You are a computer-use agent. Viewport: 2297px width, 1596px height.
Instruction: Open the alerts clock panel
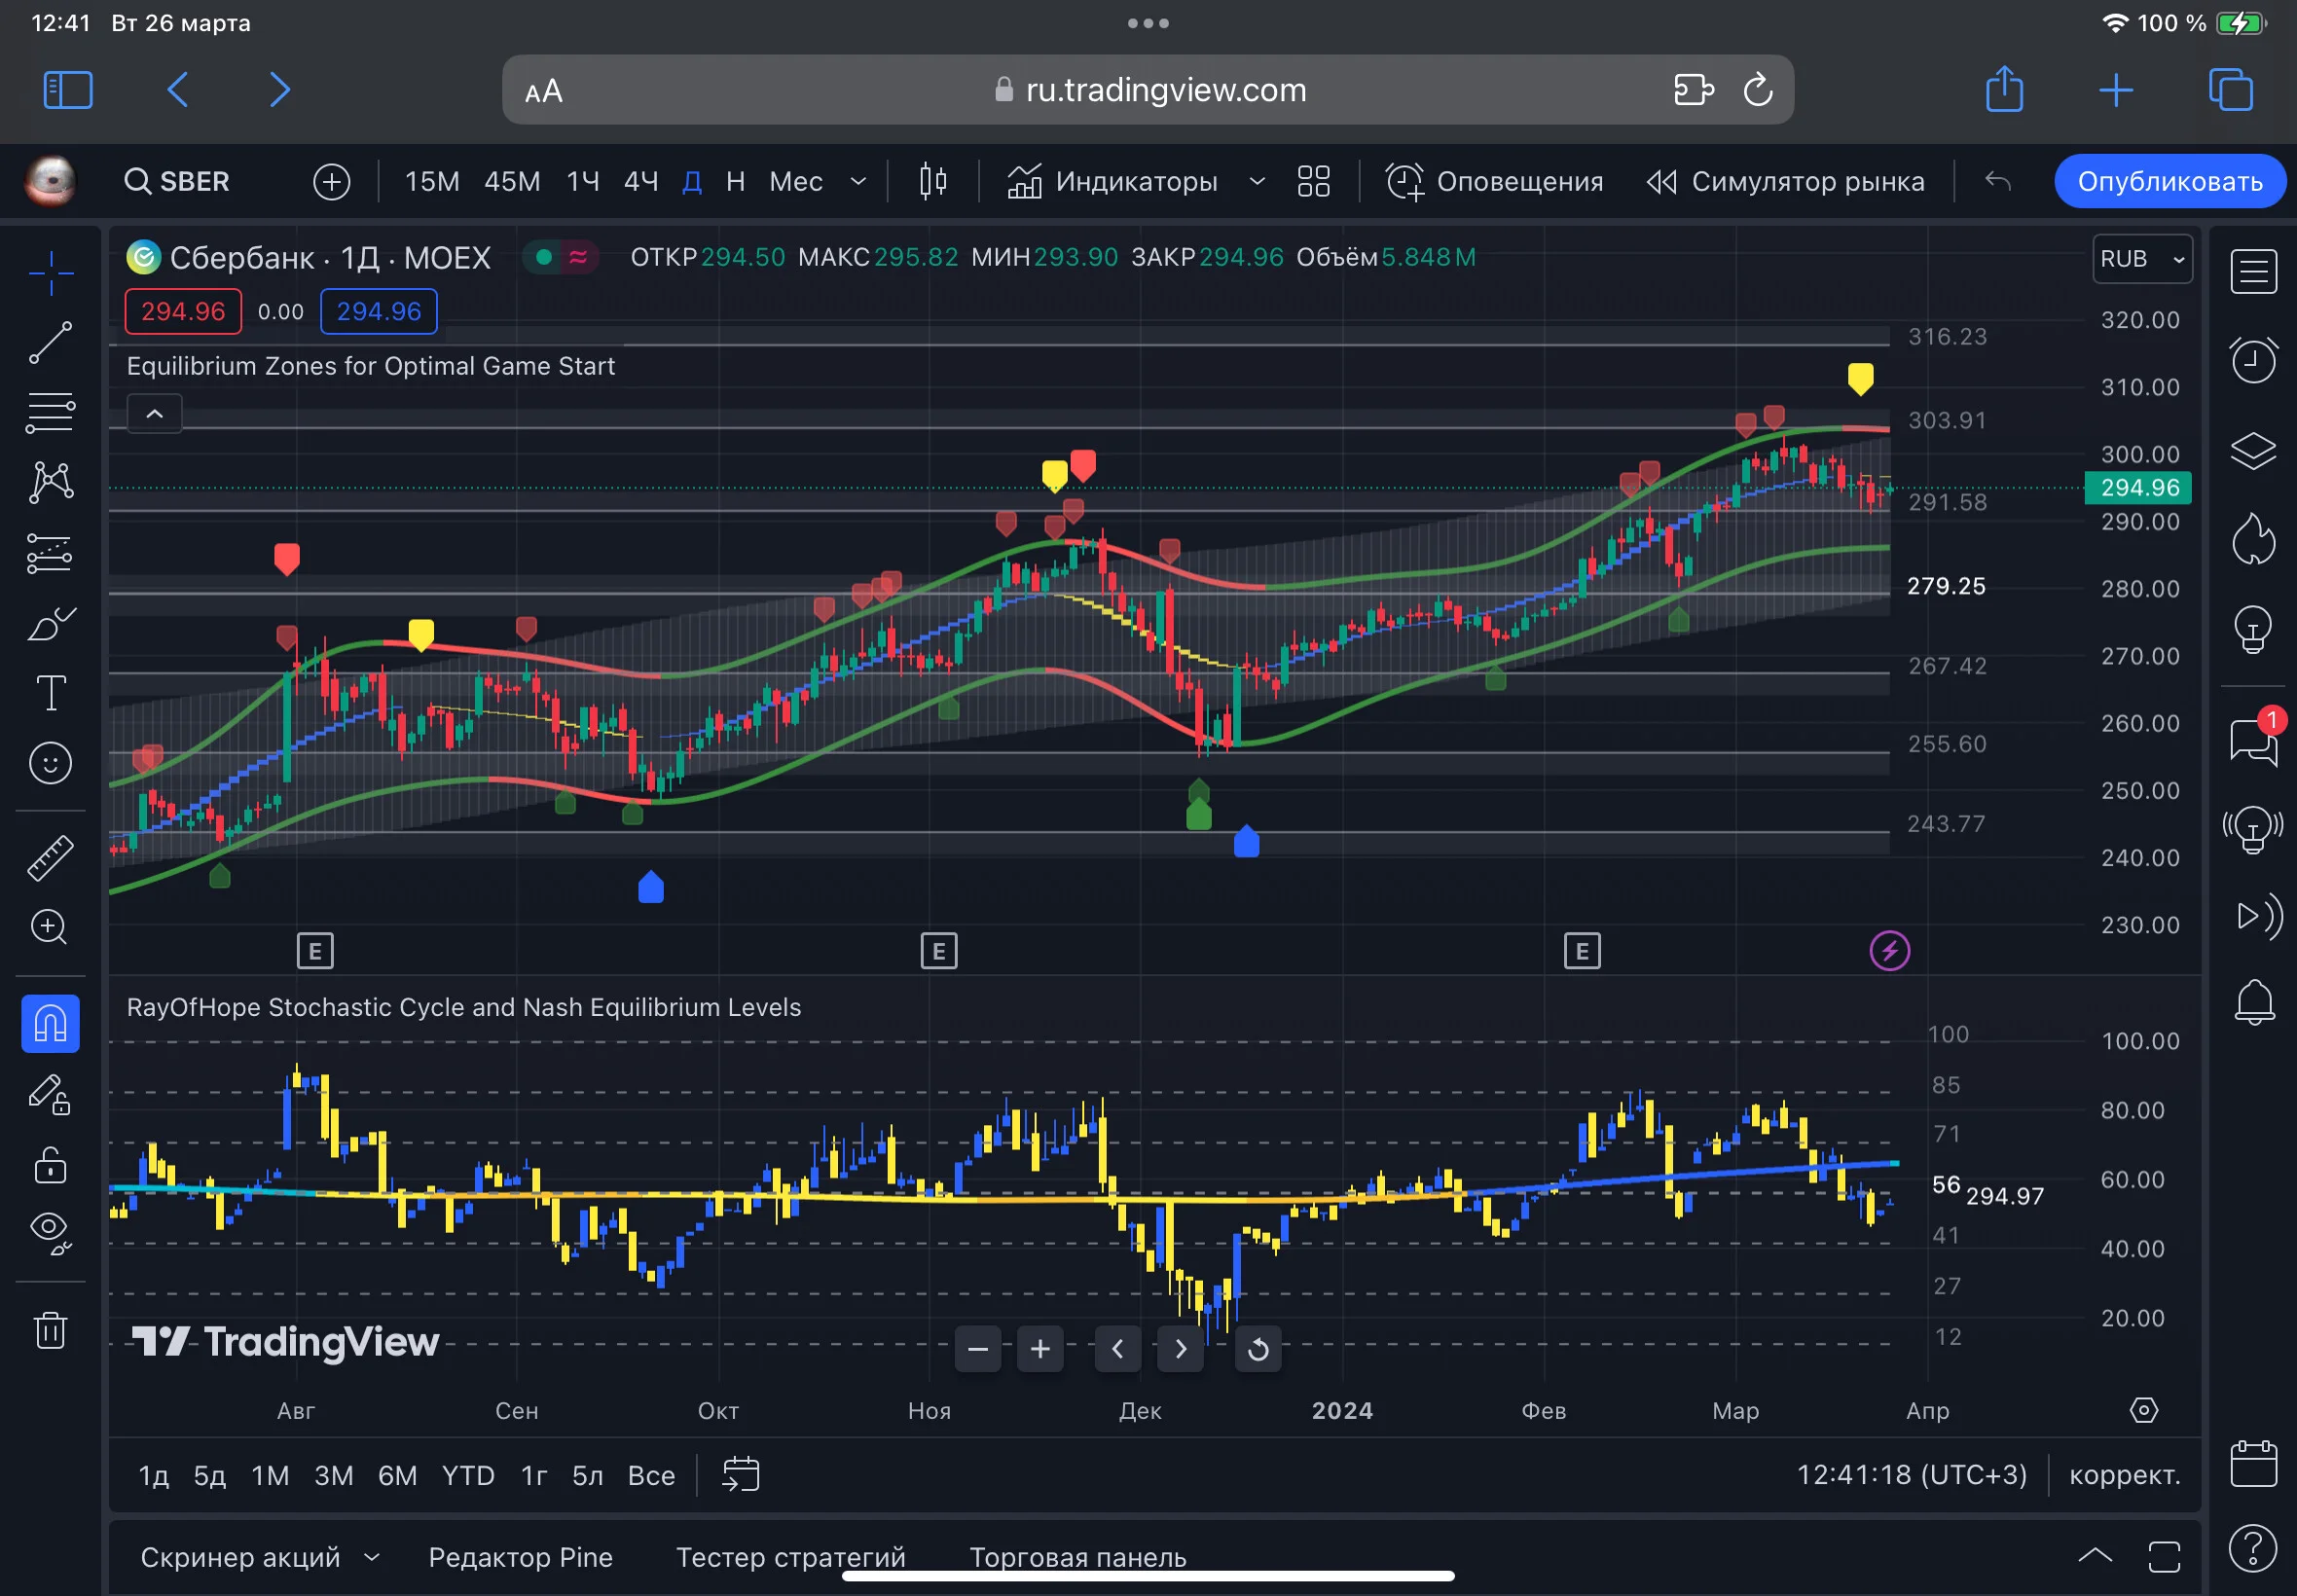2253,359
